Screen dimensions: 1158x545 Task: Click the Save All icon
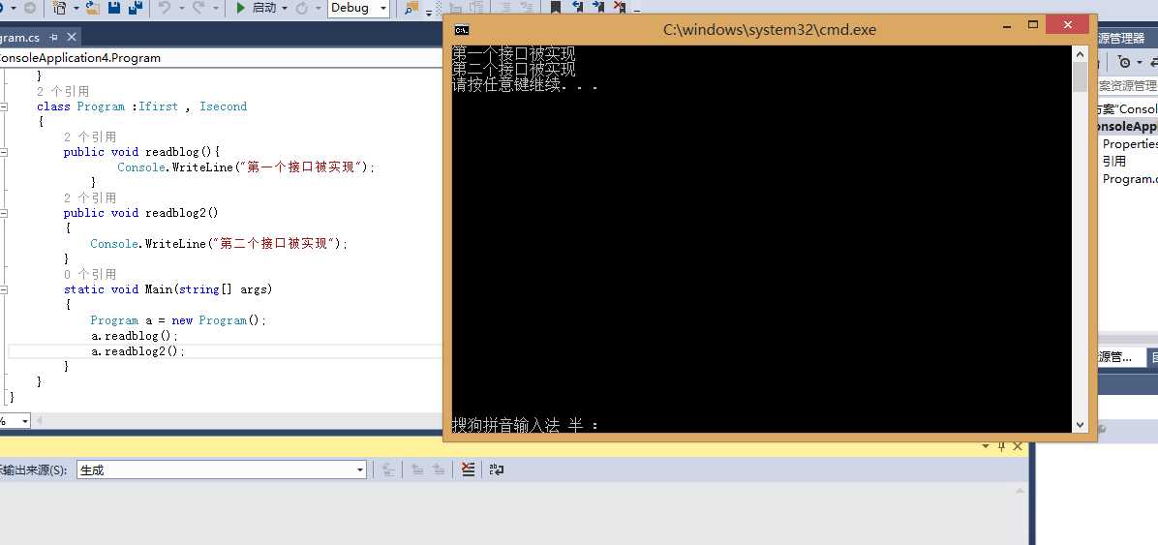pos(136,8)
